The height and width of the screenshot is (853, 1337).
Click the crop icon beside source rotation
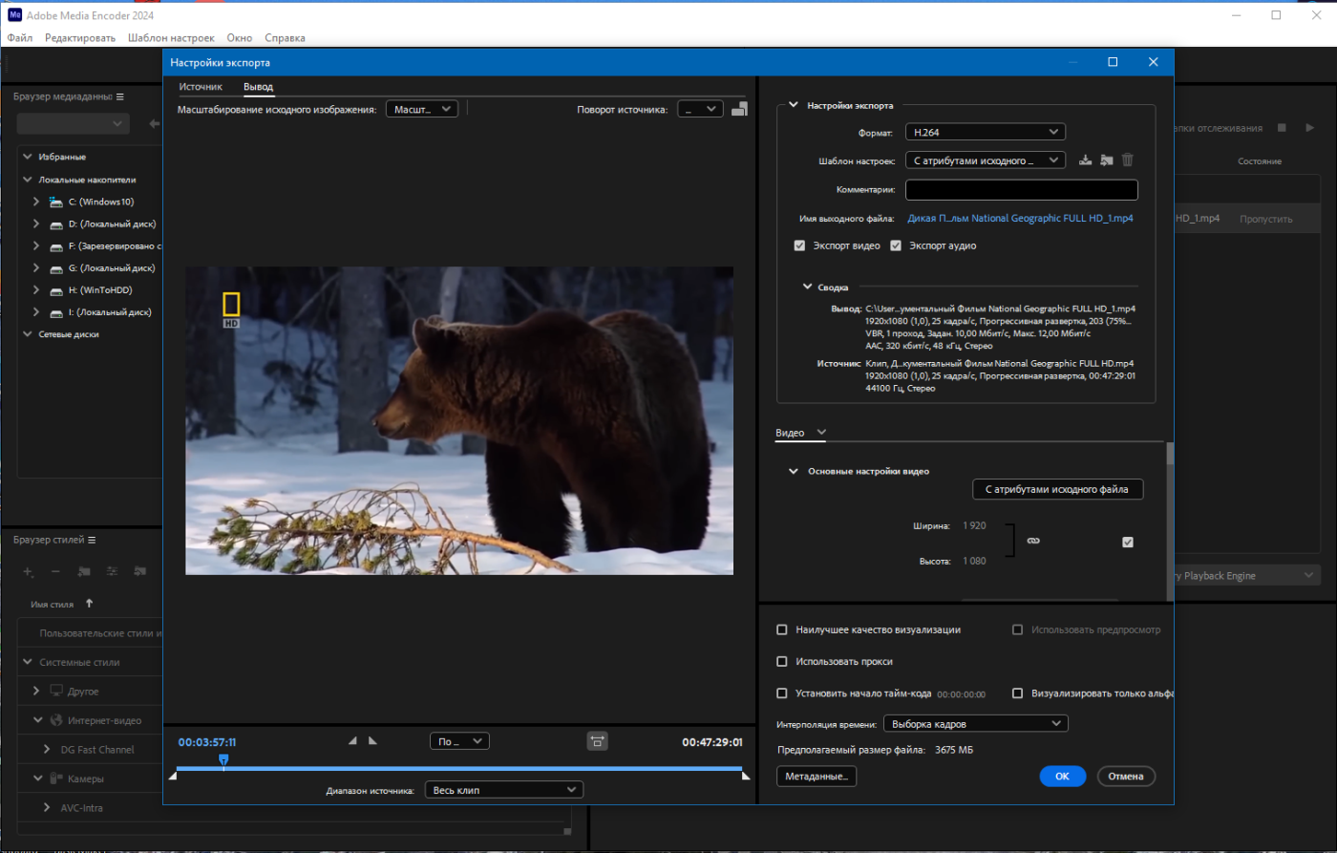pyautogui.click(x=739, y=109)
